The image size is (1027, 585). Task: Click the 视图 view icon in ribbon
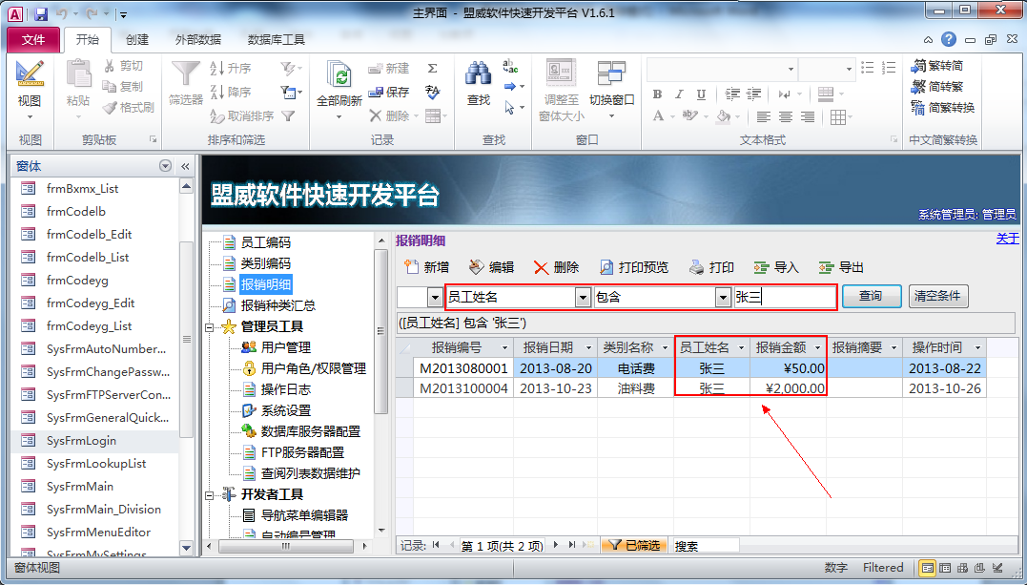(x=30, y=73)
